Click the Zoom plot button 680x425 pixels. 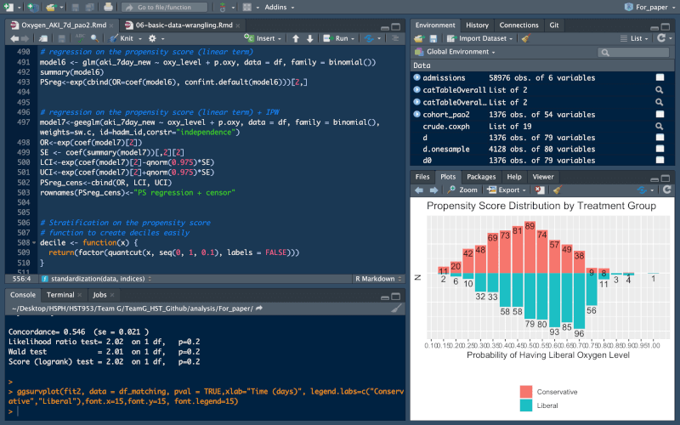[x=462, y=190]
